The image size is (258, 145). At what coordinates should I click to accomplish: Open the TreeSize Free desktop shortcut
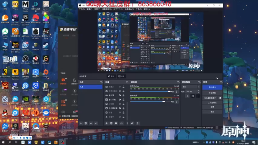click(x=5, y=34)
